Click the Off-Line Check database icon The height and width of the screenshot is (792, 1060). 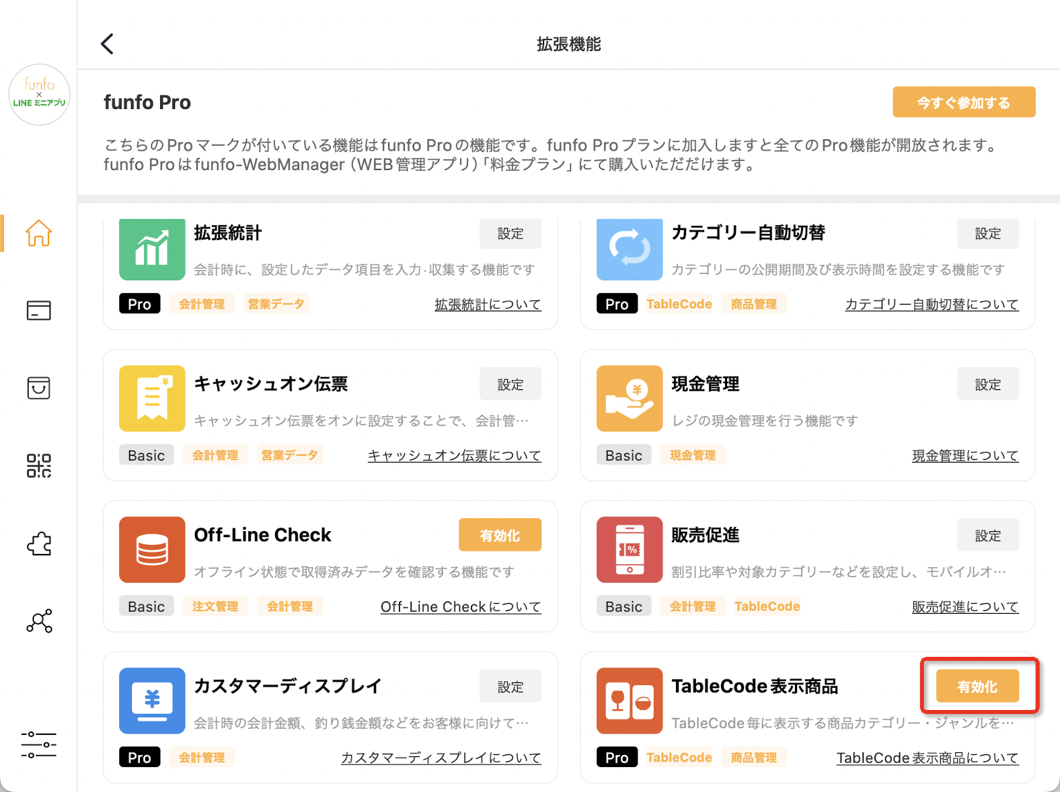click(x=152, y=549)
